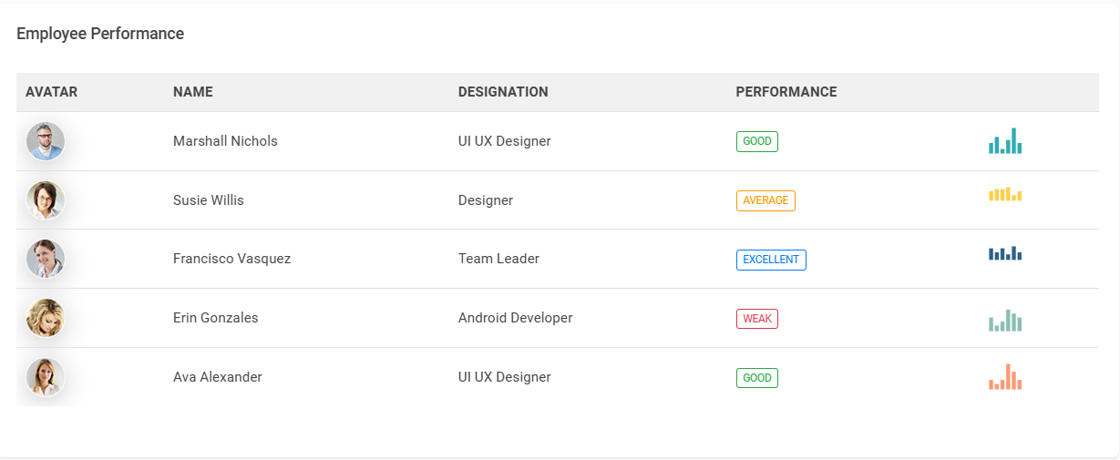Click the AVERAGE performance badge
Screen dimensions: 1120x460
[766, 200]
